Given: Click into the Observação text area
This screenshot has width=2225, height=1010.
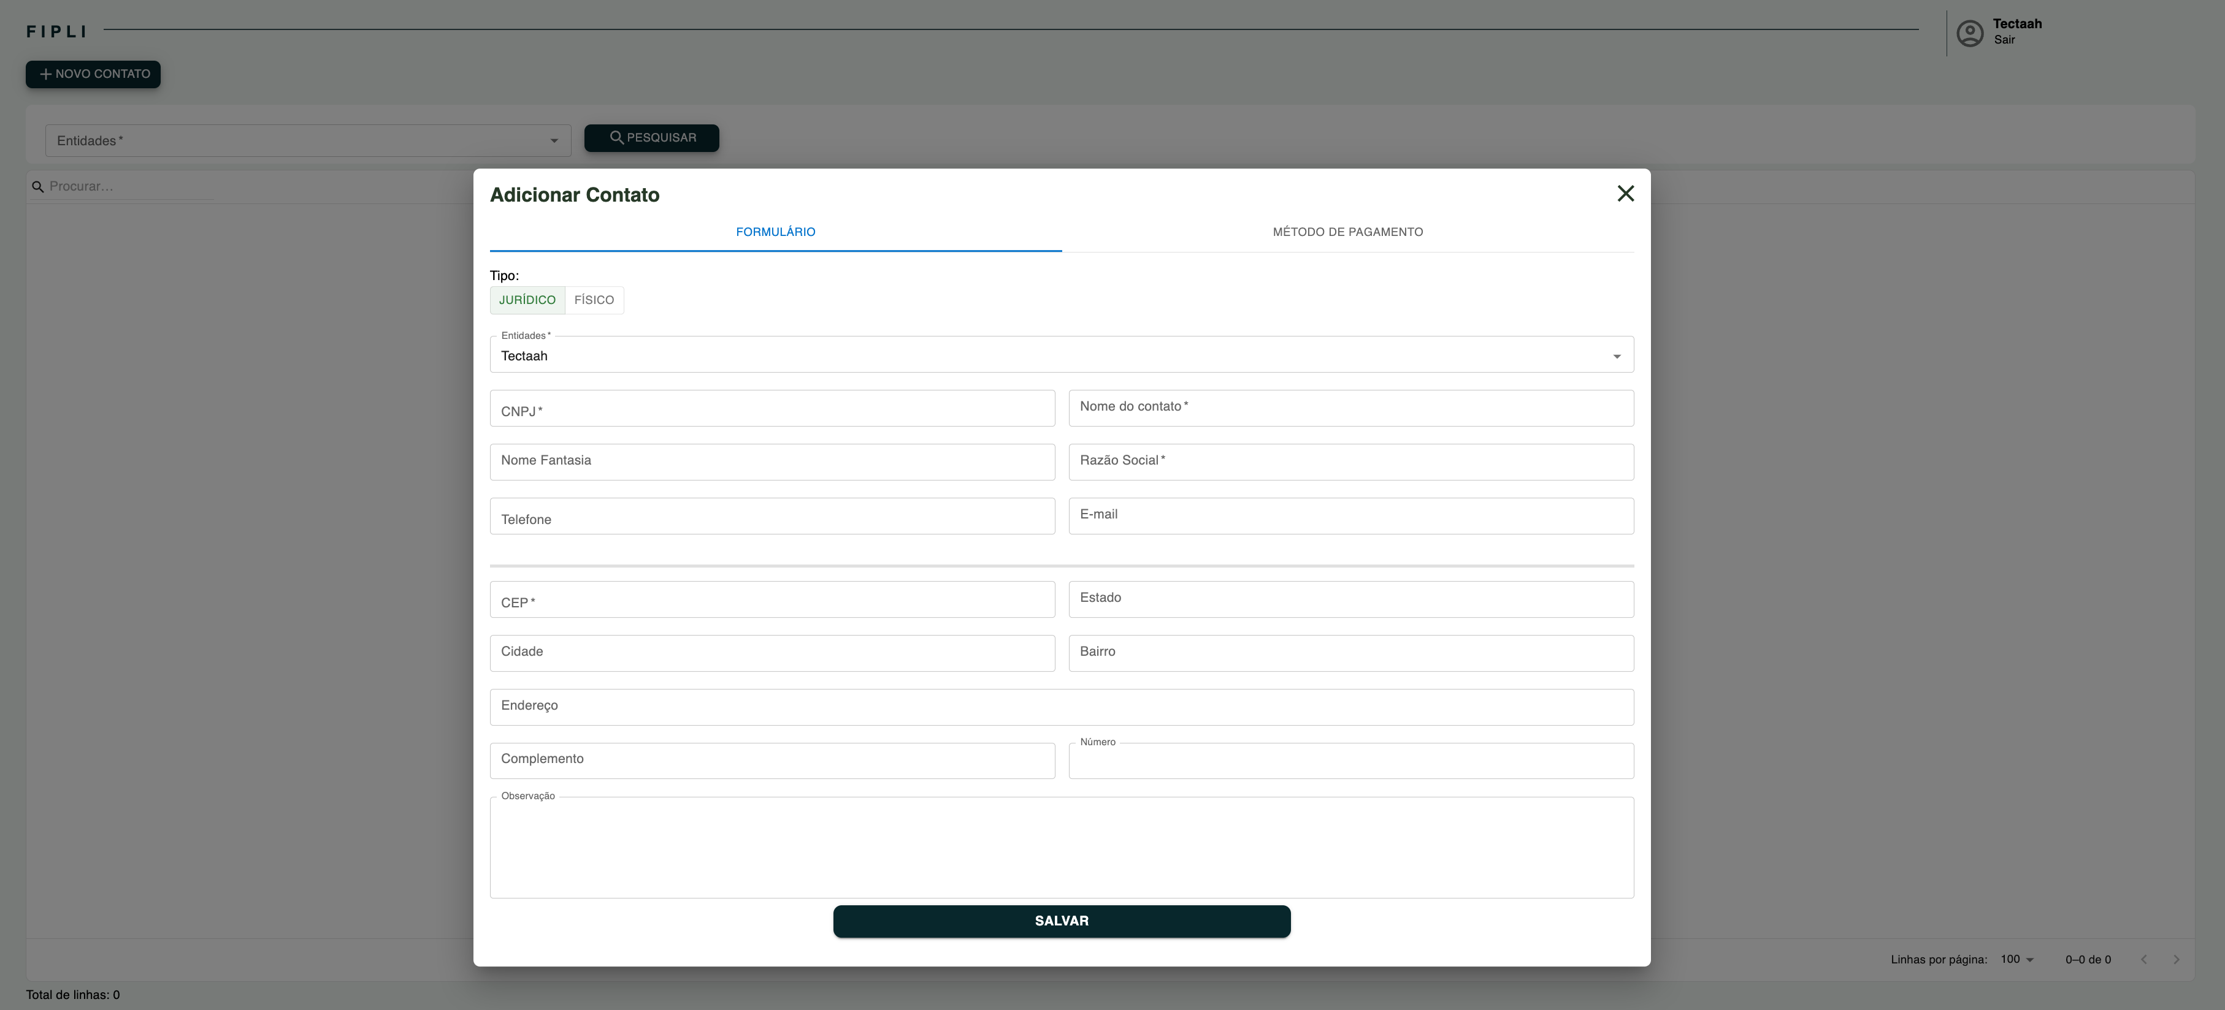Looking at the screenshot, I should (1060, 848).
